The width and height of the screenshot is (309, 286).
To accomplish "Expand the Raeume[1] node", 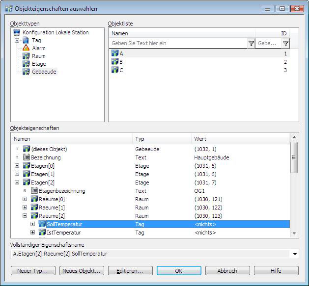I will click(x=25, y=208).
